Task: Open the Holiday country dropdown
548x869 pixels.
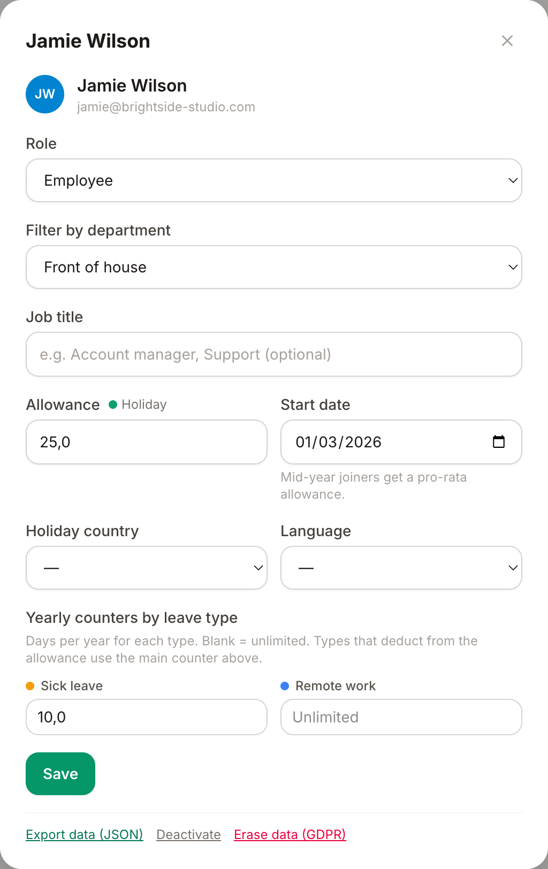Action: 147,568
